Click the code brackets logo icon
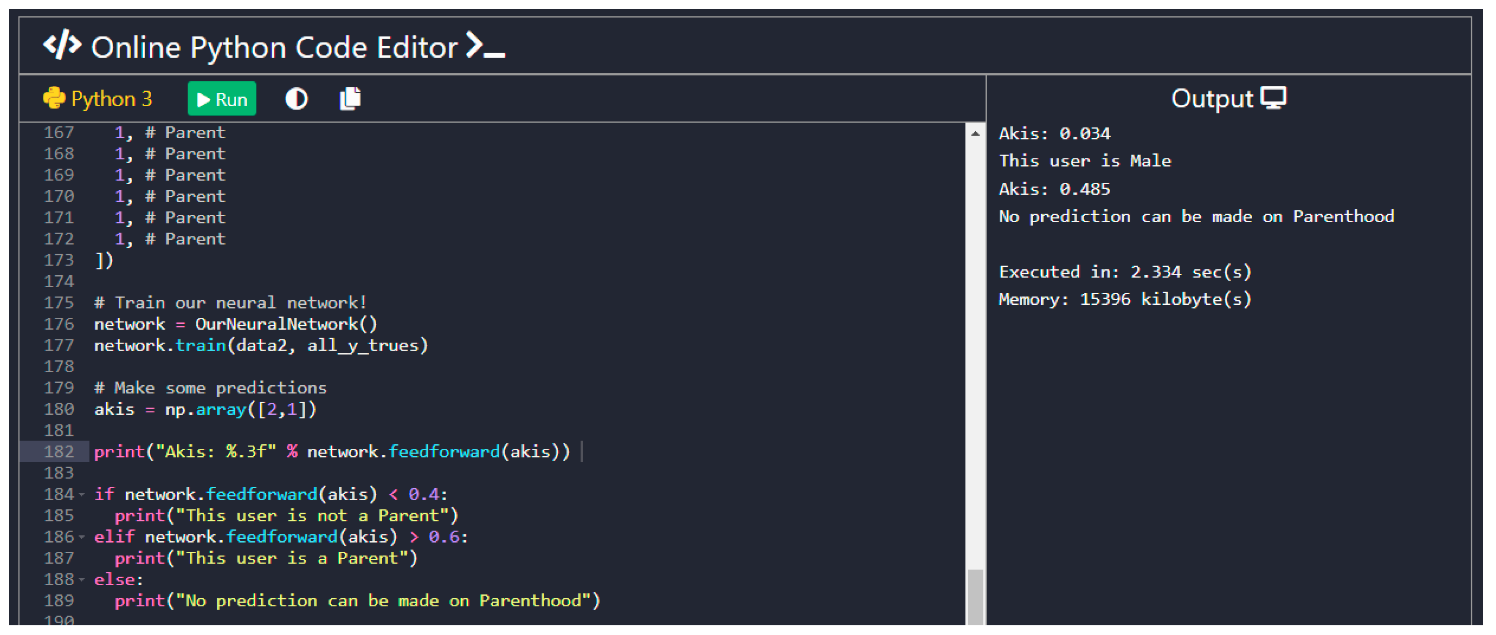Image resolution: width=1496 pixels, height=635 pixels. point(62,45)
